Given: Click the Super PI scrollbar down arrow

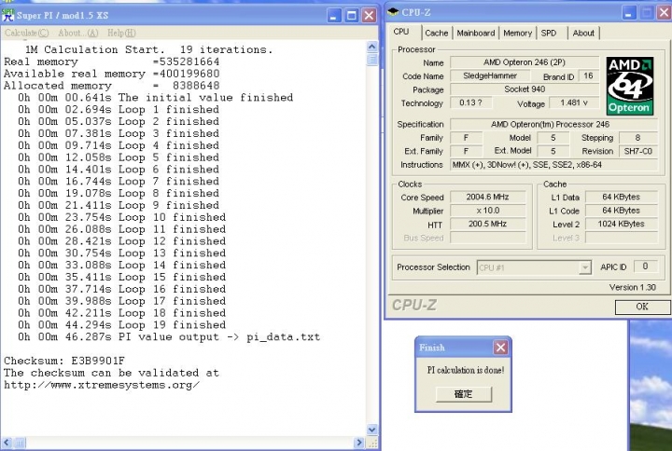Looking at the screenshot, I should pyautogui.click(x=372, y=430).
